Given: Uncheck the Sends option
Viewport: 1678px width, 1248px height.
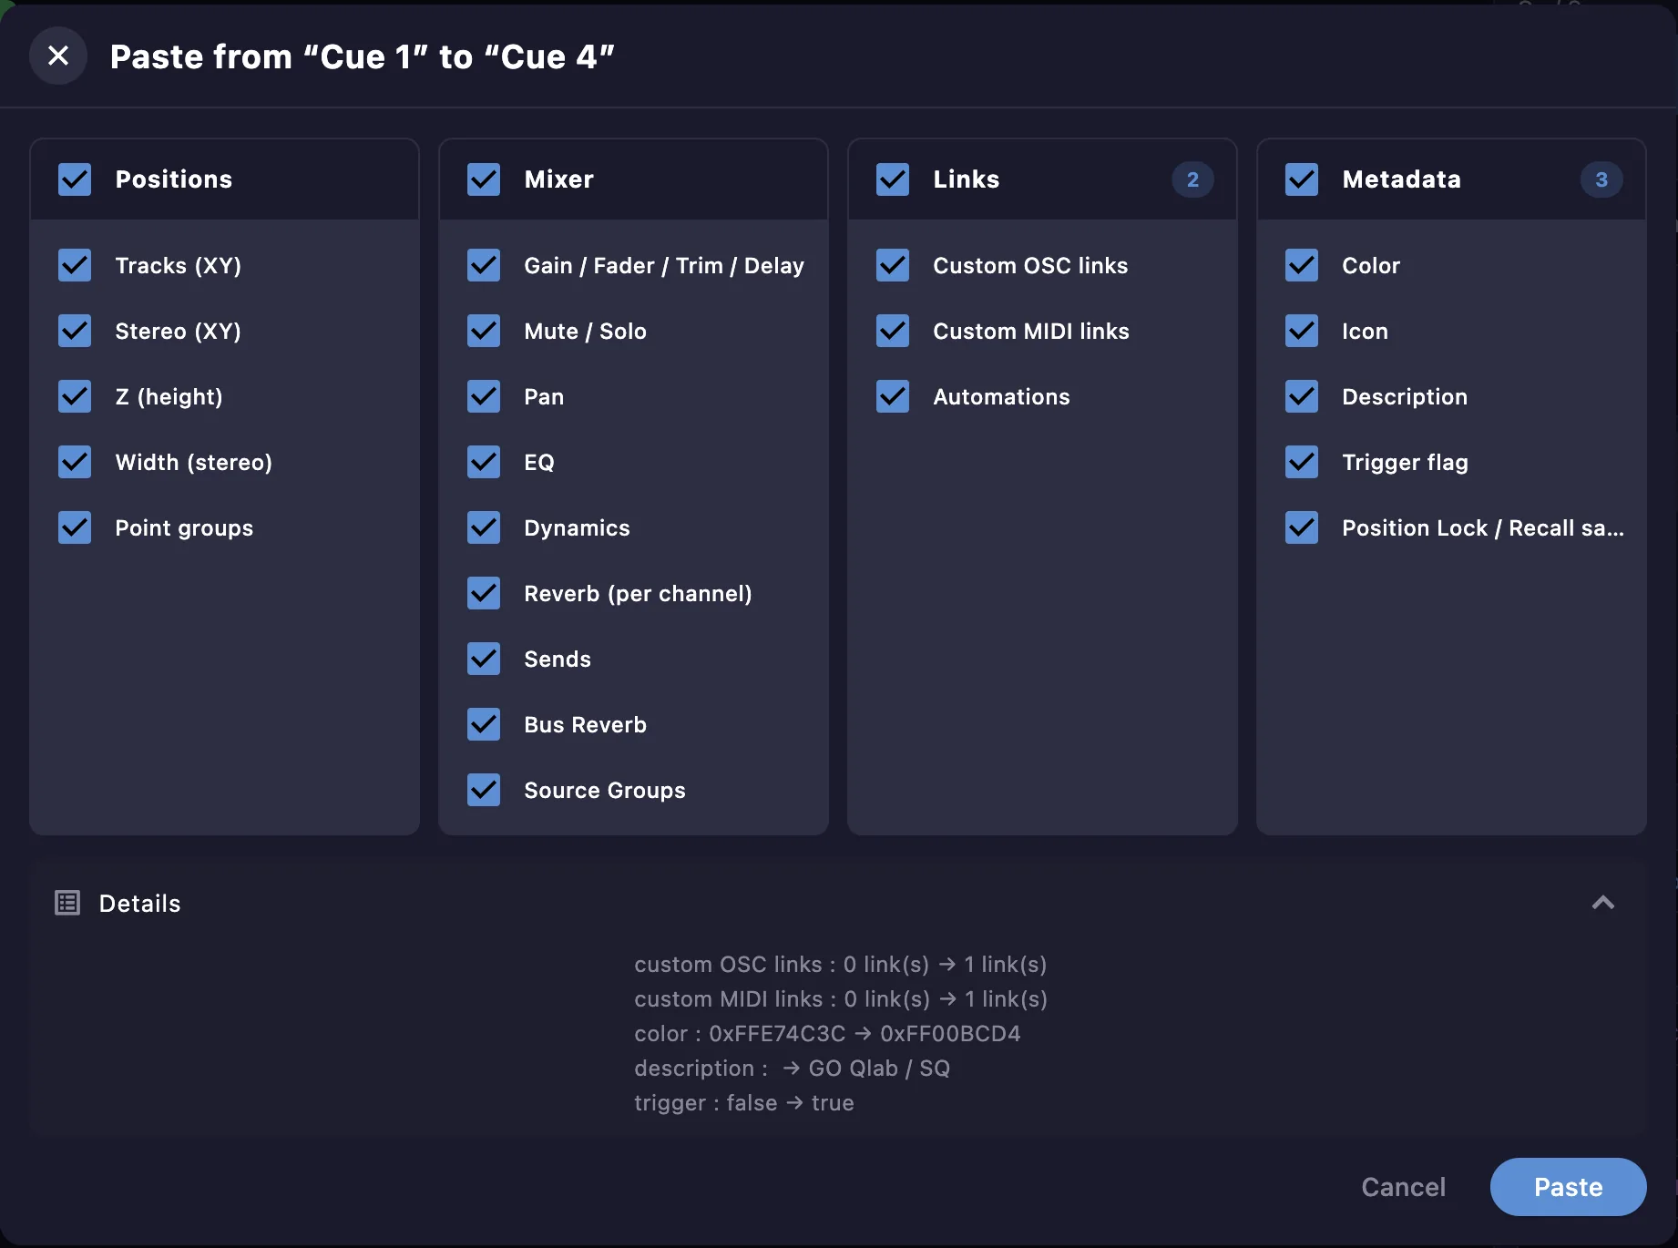Looking at the screenshot, I should tap(484, 659).
